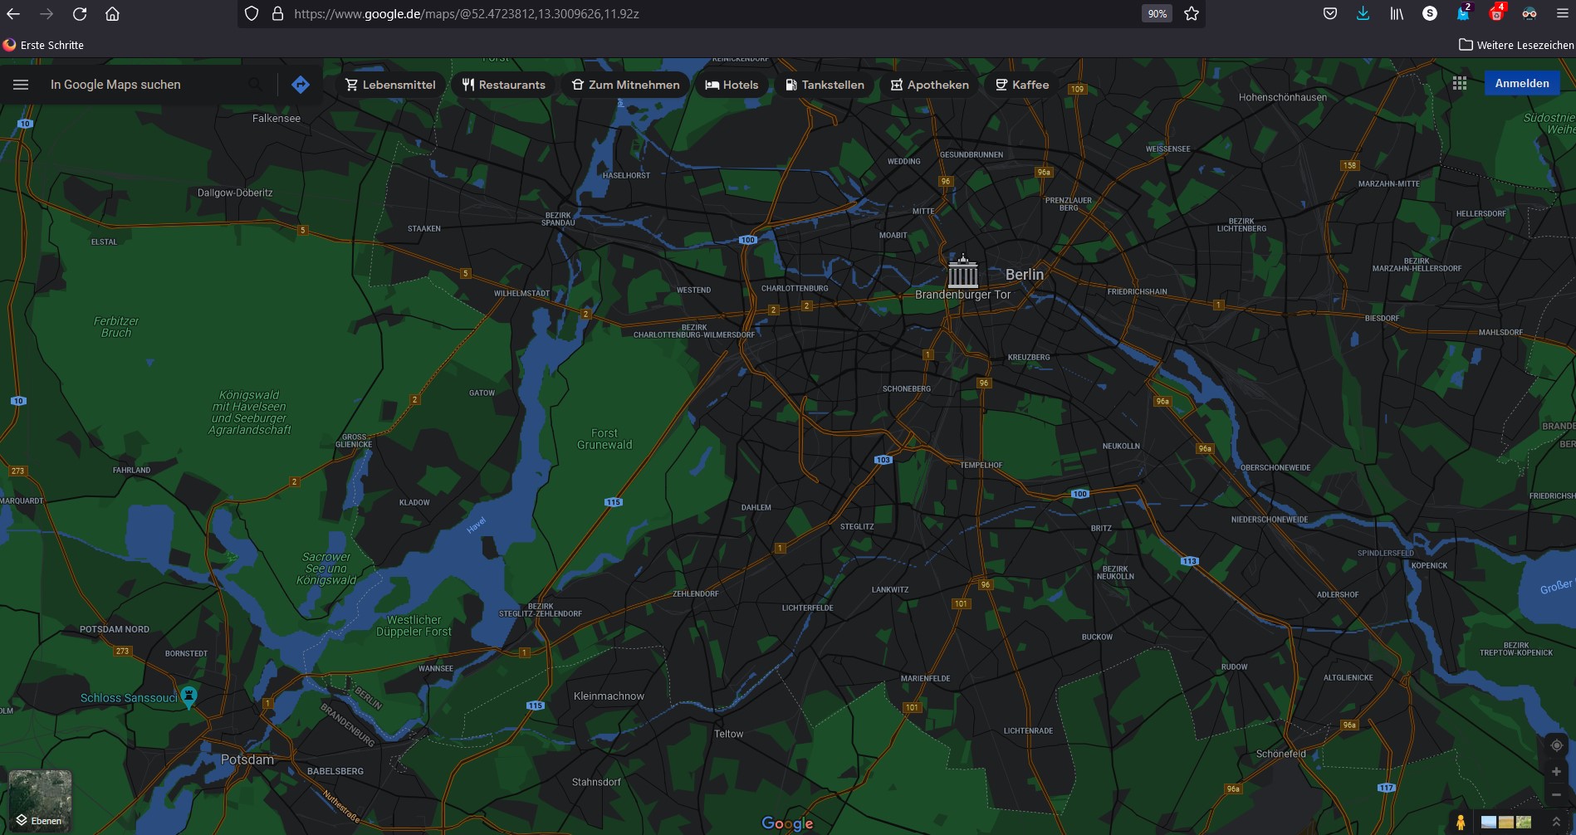Image resolution: width=1576 pixels, height=835 pixels.
Task: Select the Zum Mitnehmen chip
Action: click(x=625, y=85)
